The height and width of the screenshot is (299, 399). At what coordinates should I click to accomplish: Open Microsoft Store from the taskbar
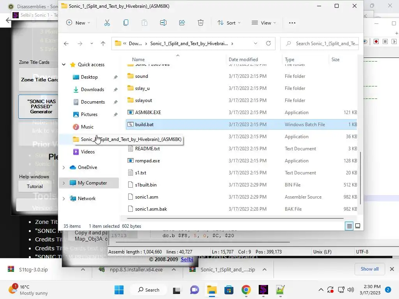pos(229,290)
